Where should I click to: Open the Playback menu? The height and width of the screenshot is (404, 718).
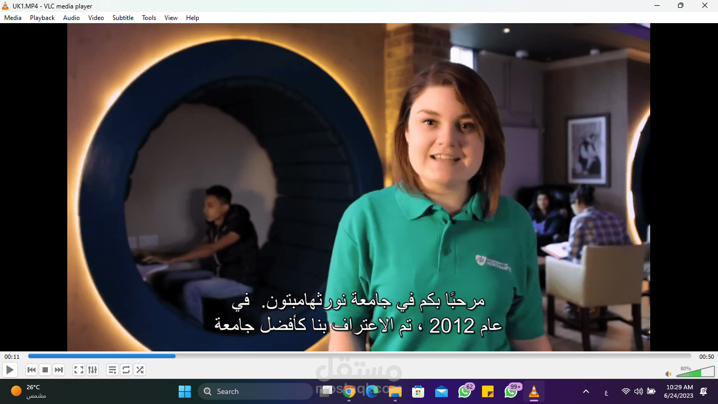tap(42, 18)
